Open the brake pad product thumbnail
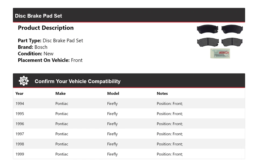Screen dimensions: 258x167 [220, 36]
